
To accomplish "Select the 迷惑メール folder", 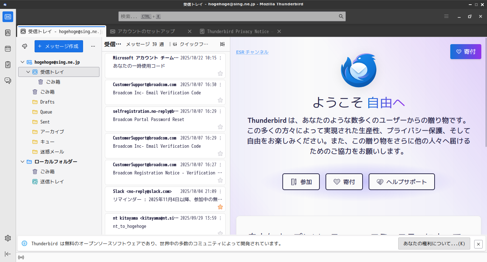I will 59,152.
